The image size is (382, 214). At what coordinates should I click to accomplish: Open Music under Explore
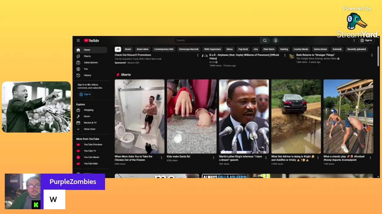pos(90,116)
